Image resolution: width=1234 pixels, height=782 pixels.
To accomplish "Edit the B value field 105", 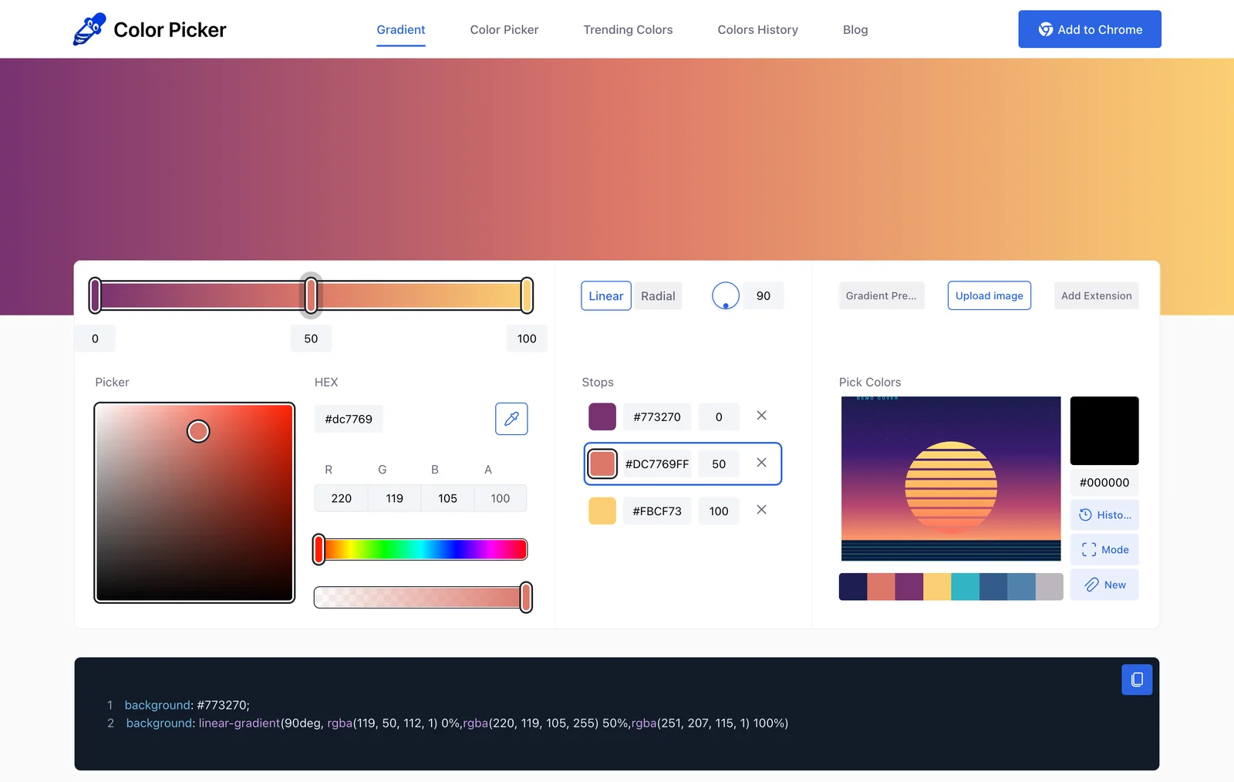I will coord(448,498).
